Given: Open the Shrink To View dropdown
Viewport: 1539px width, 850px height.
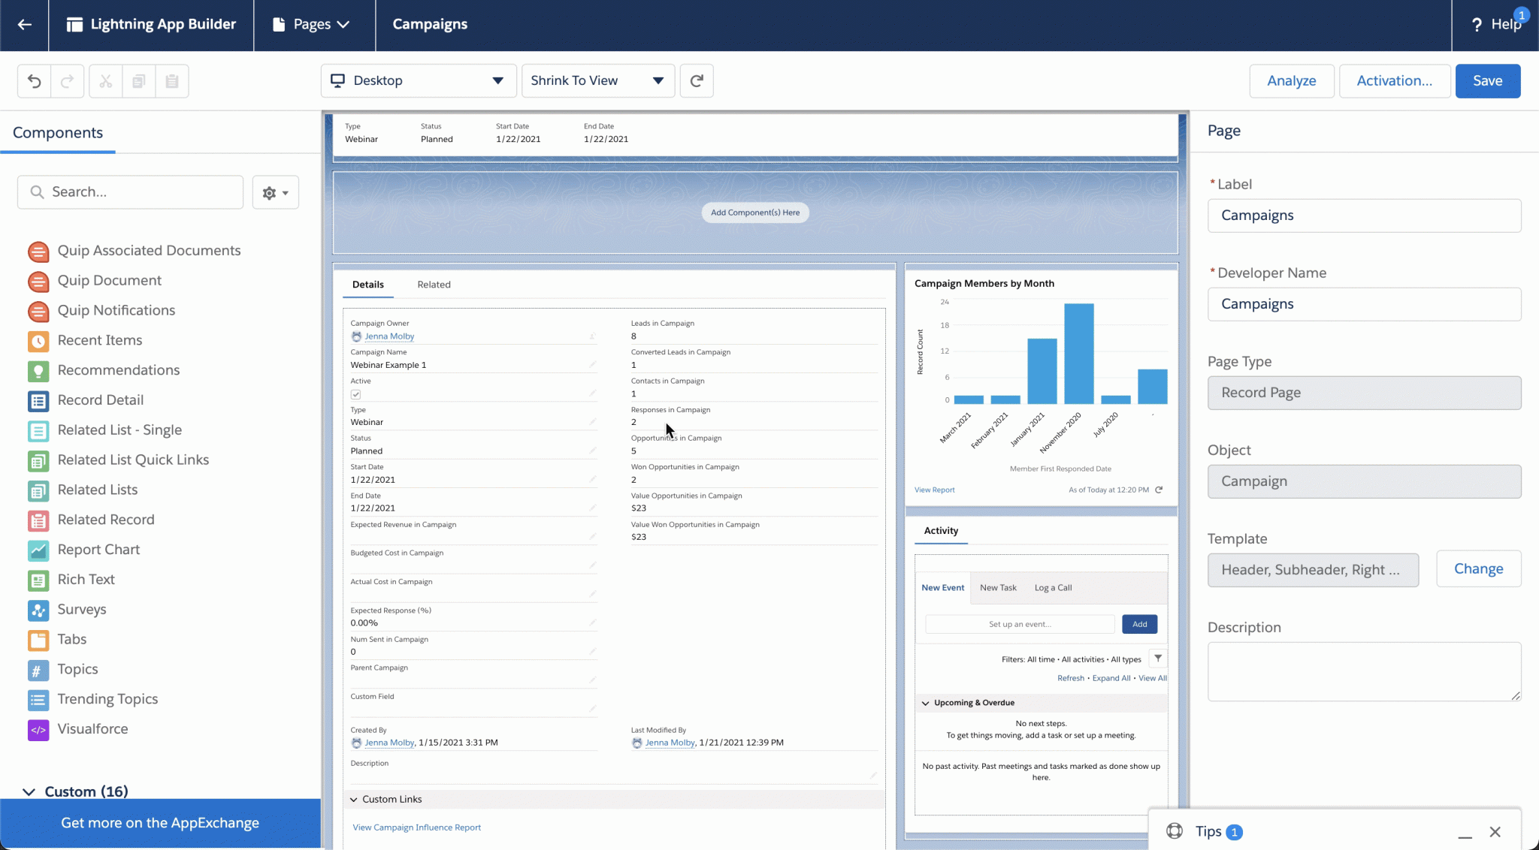Looking at the screenshot, I should pyautogui.click(x=597, y=80).
